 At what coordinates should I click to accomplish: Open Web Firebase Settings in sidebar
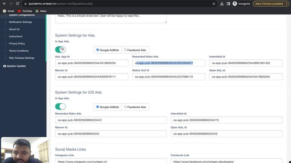point(22,58)
